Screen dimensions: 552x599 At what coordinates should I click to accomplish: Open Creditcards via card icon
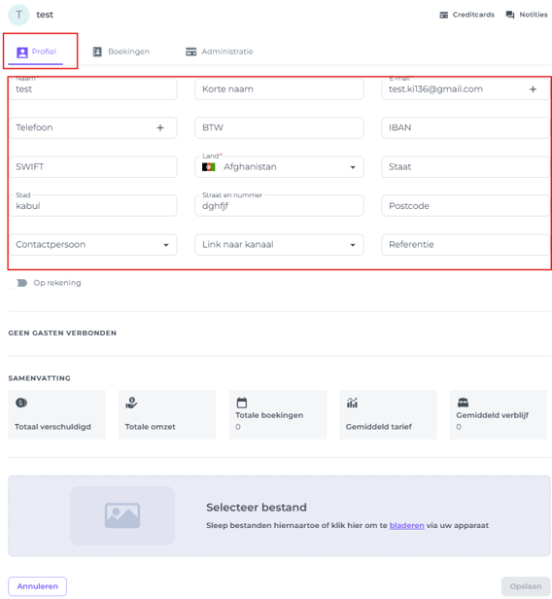point(443,15)
